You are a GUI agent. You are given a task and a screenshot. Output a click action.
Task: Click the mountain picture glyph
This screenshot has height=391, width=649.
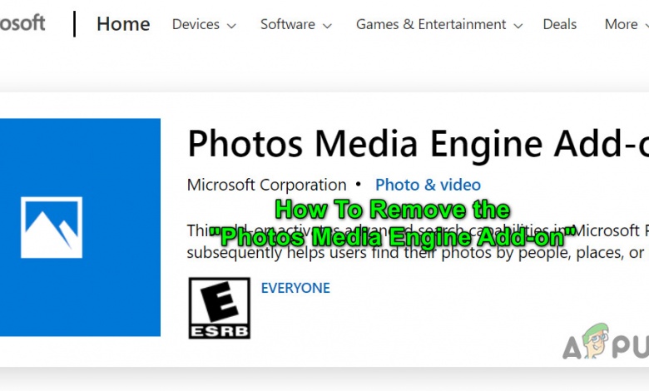coord(52,227)
